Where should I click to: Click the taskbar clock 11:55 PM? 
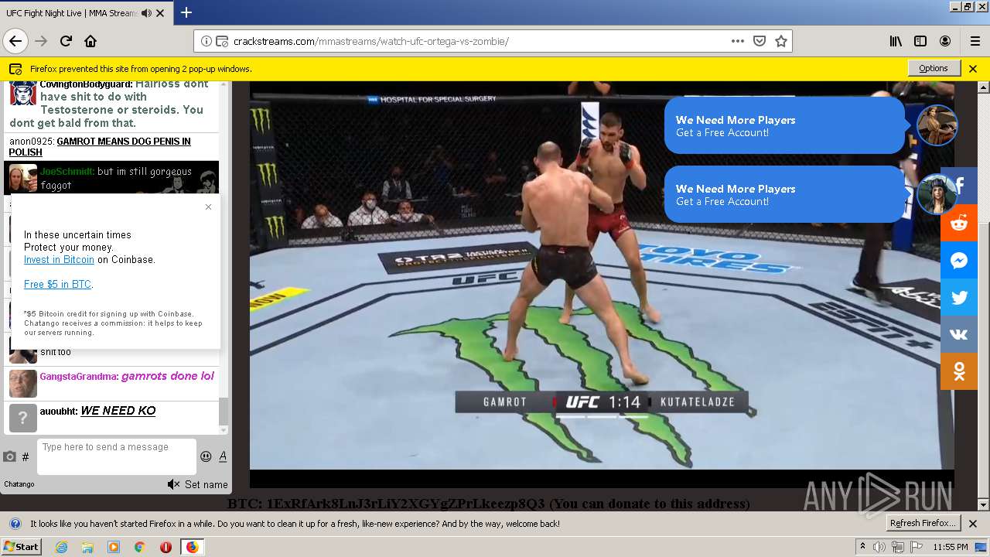(951, 547)
